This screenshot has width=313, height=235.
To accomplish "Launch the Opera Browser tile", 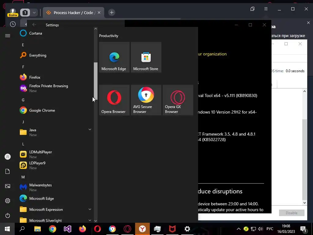I will (114, 100).
